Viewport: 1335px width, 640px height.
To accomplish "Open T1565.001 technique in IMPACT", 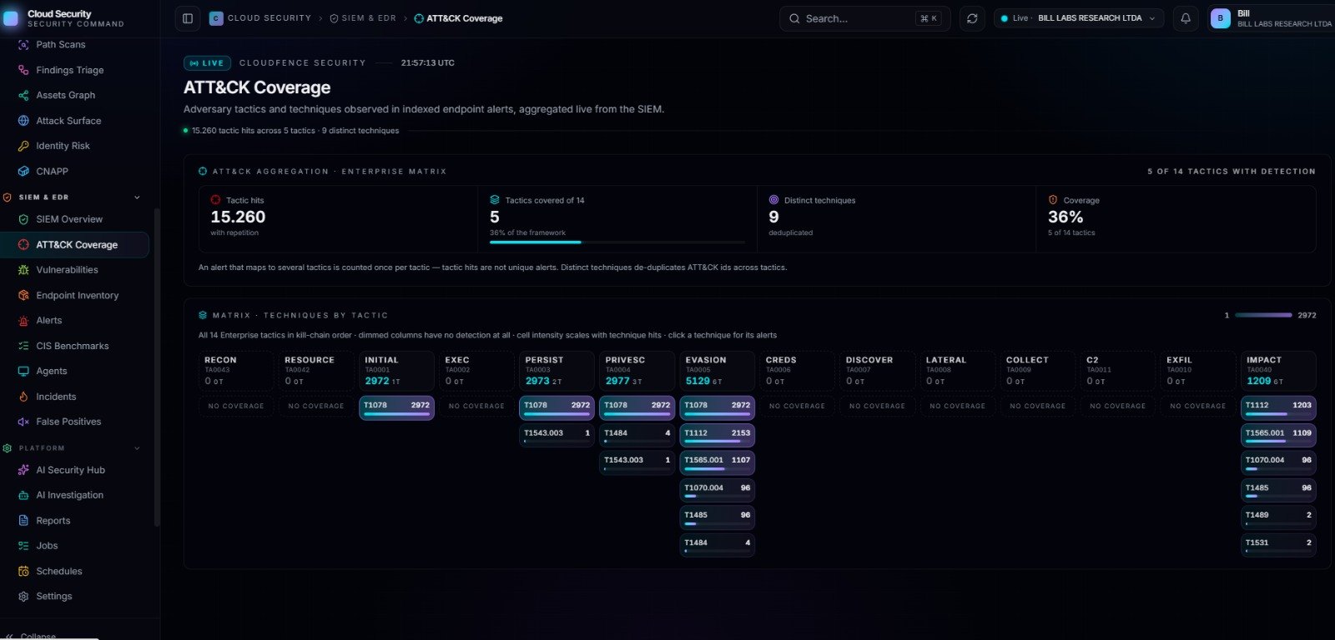I will coord(1278,435).
